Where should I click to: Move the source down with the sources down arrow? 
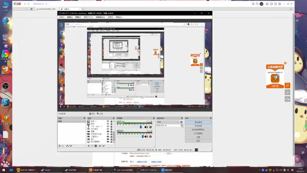104,146
